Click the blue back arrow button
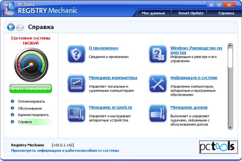Screen dimensions: 242x161 tap(11, 27)
